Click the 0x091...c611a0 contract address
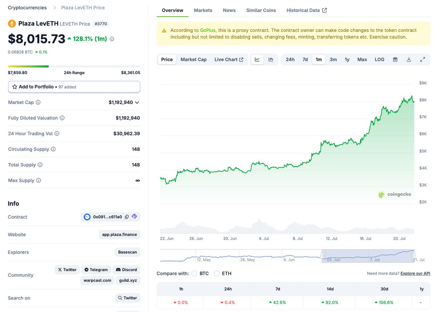 point(108,217)
